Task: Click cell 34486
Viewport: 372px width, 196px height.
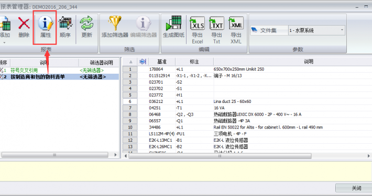Action: pyautogui.click(x=155, y=127)
